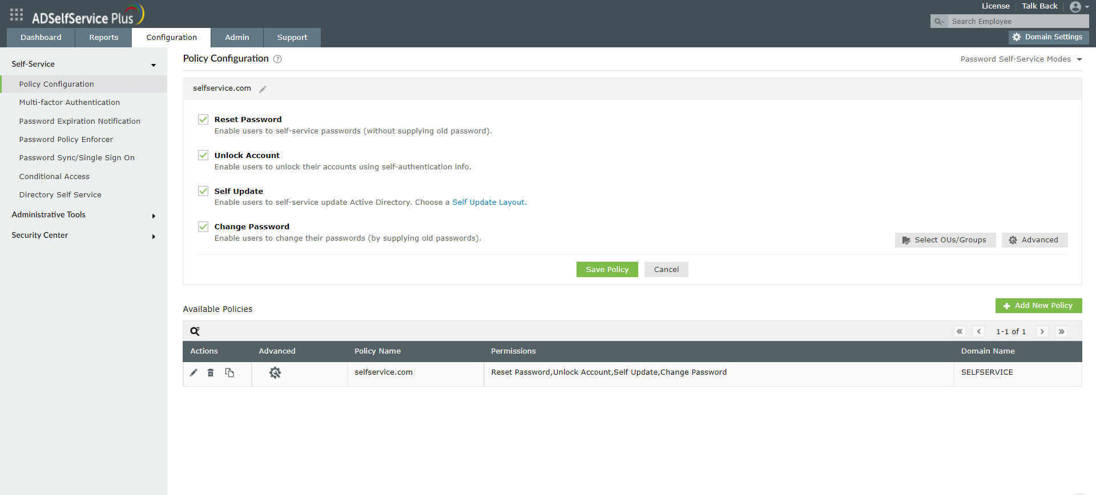Image resolution: width=1096 pixels, height=495 pixels.
Task: Click search icon in Available Policies toolbar
Action: click(195, 331)
